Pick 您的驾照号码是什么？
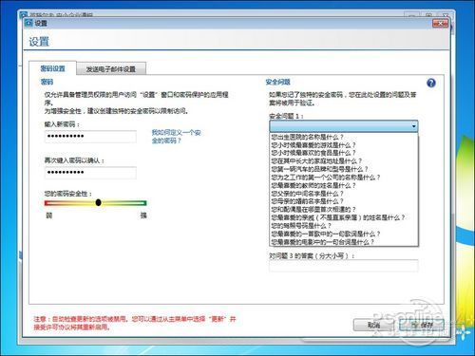This screenshot has width=475, height=356. tap(344, 226)
